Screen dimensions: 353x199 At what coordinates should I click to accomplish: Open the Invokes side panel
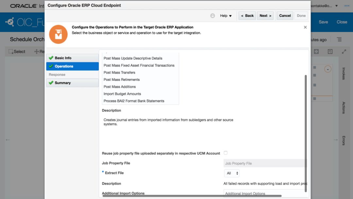344,73
